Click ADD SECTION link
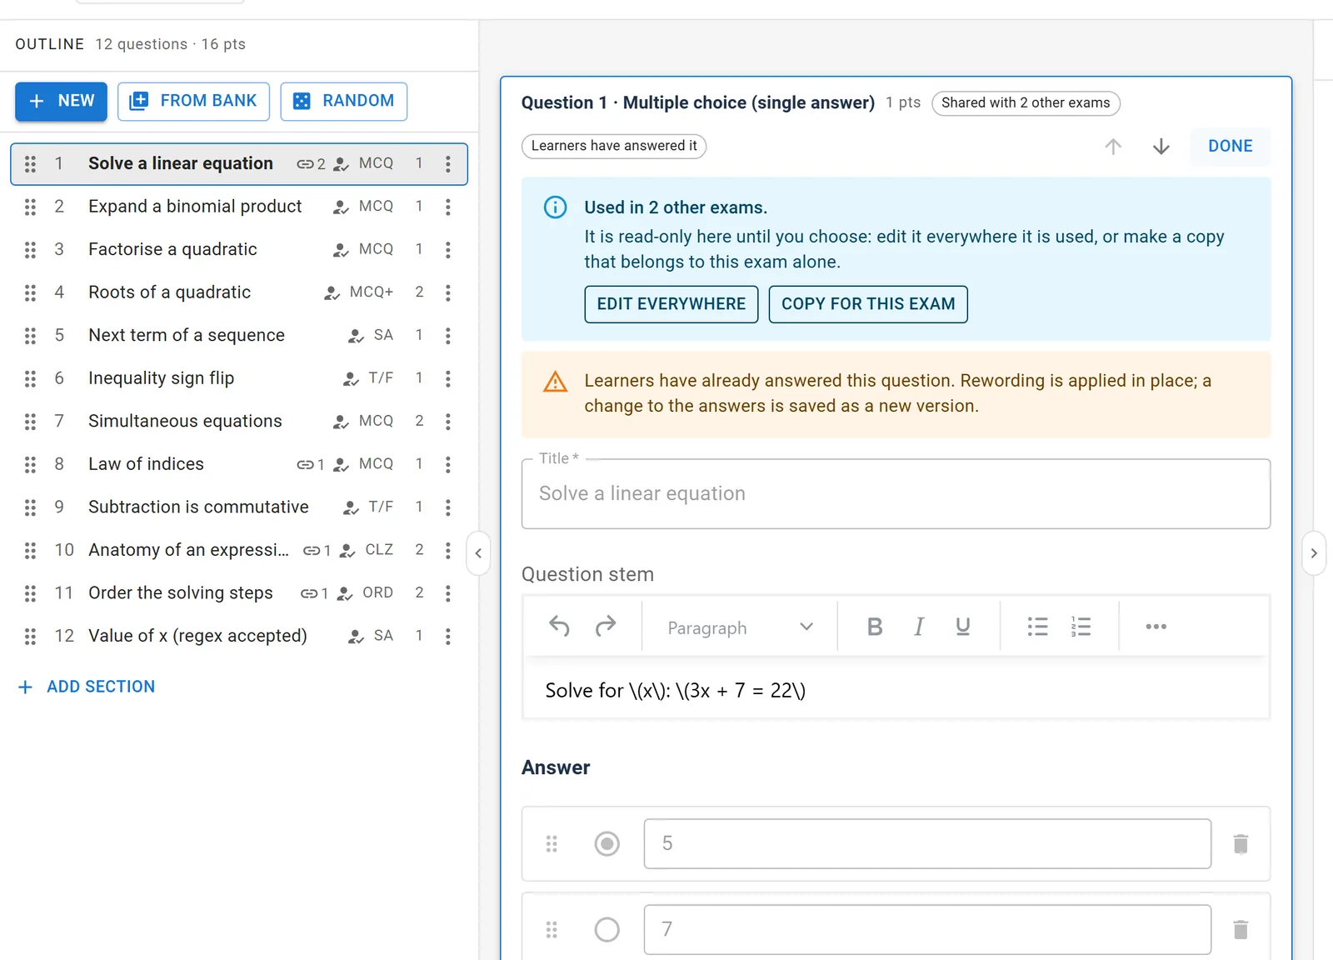 (87, 687)
